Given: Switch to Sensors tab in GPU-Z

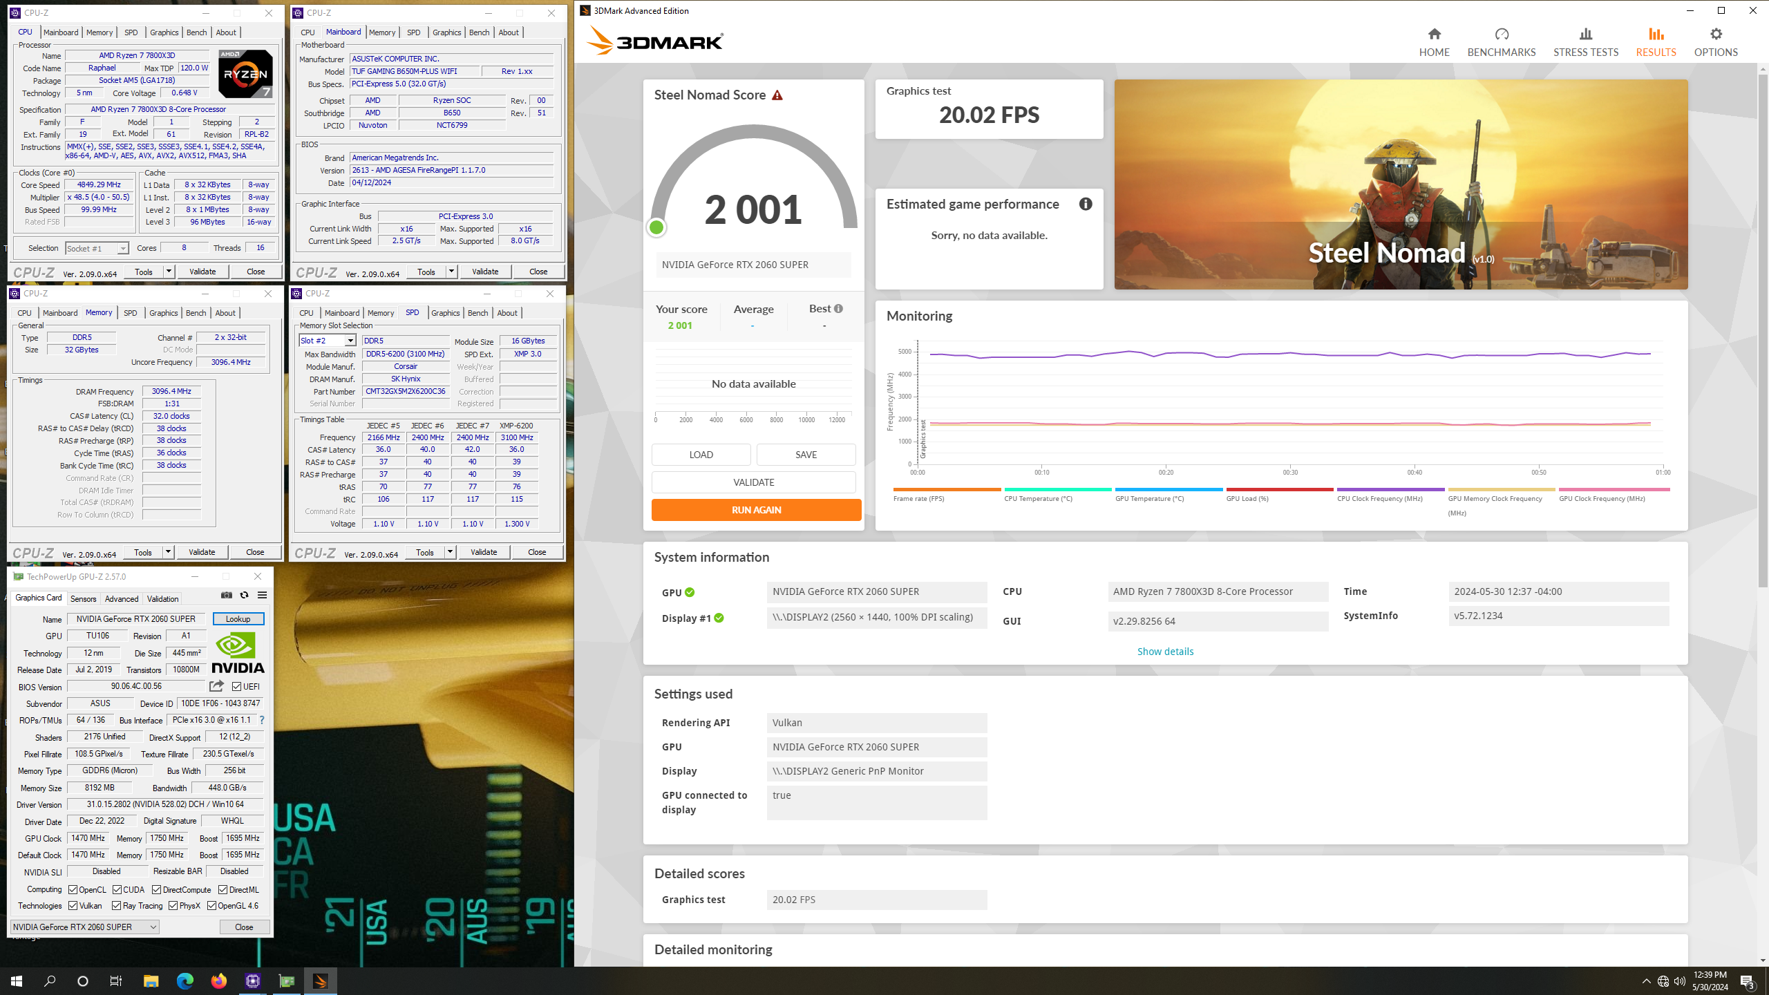Looking at the screenshot, I should click(x=83, y=598).
